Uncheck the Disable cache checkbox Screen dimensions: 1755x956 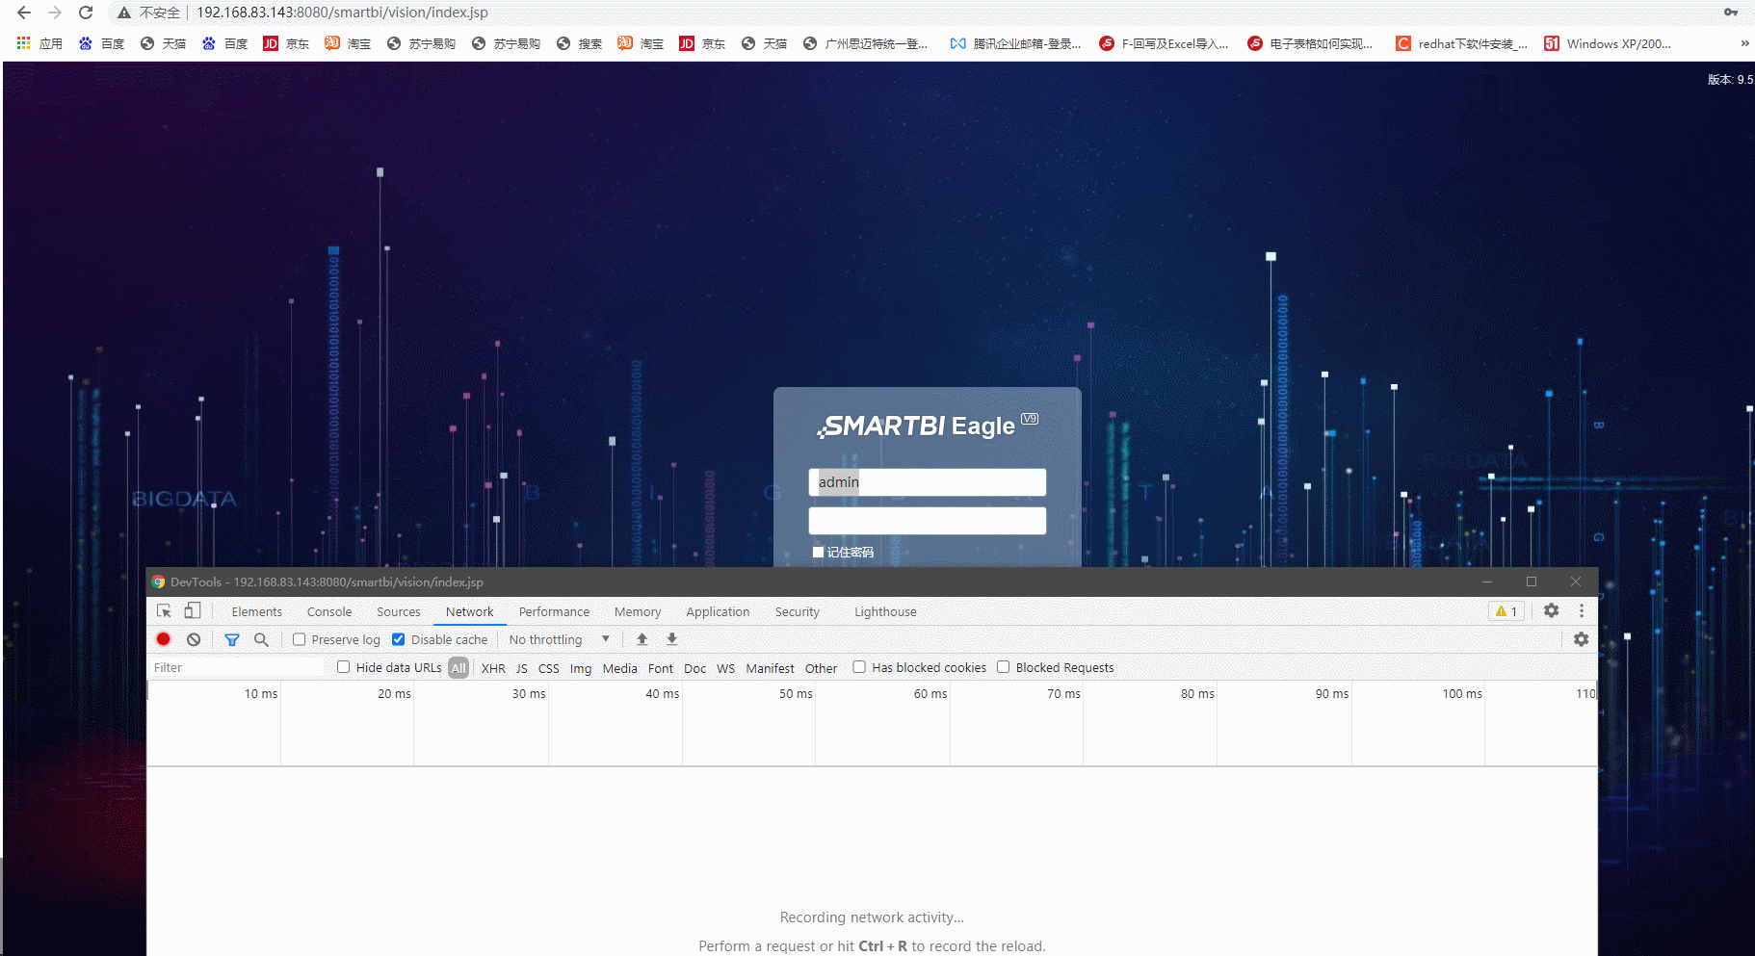(398, 639)
